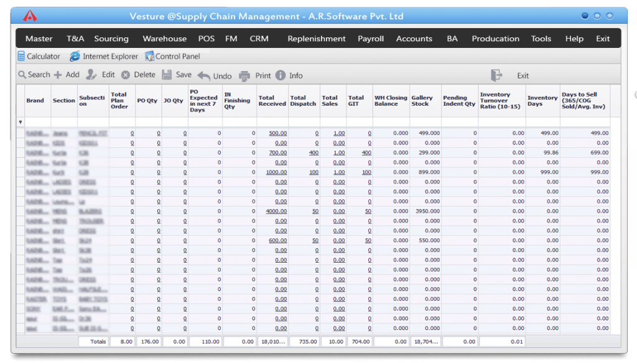Open the POS menu
Screen dimensions: 637x363
click(207, 39)
